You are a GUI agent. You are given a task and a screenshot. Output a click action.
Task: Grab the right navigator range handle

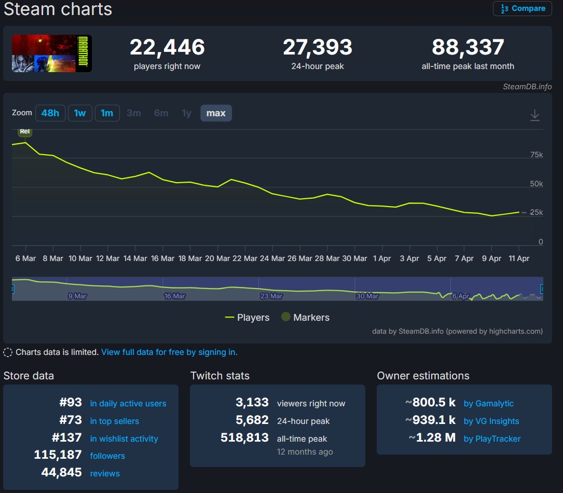pyautogui.click(x=542, y=289)
